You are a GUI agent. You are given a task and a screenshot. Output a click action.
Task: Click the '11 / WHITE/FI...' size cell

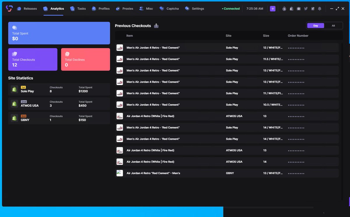click(273, 93)
